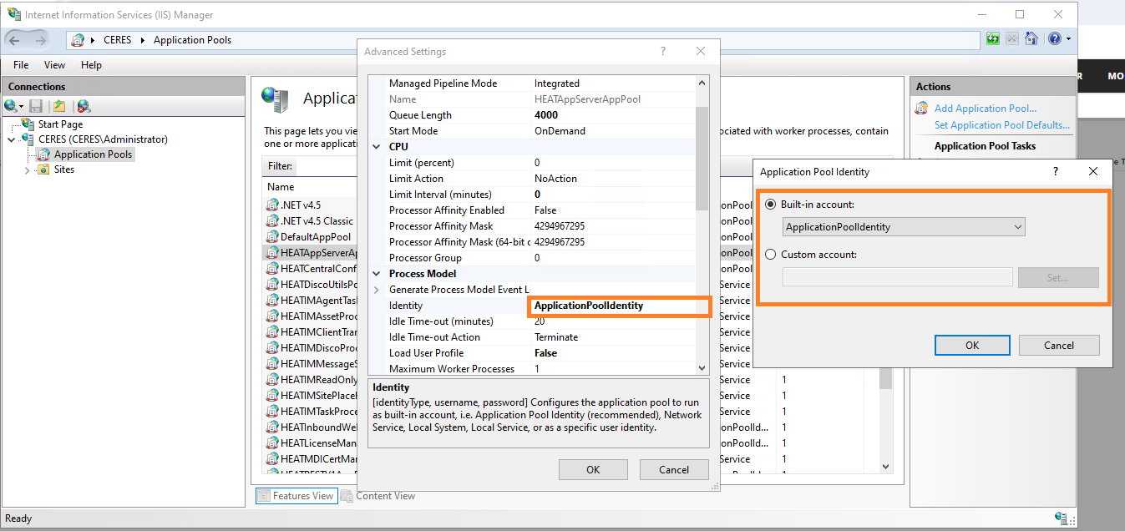Image resolution: width=1125 pixels, height=531 pixels.
Task: Select the Built-in account radio button
Action: click(769, 204)
